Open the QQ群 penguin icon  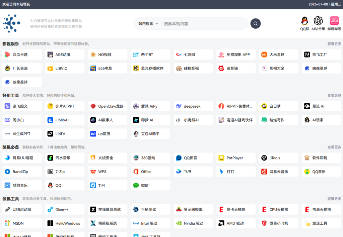(x=304, y=21)
